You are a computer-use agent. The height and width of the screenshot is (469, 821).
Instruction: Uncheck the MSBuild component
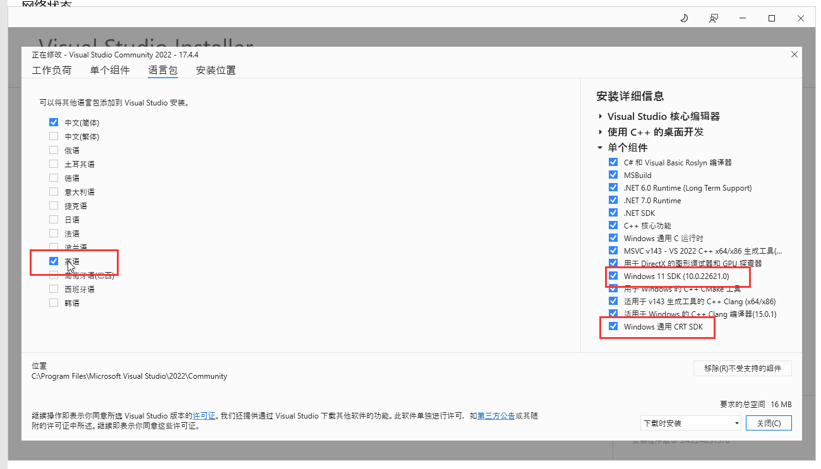[x=613, y=175]
